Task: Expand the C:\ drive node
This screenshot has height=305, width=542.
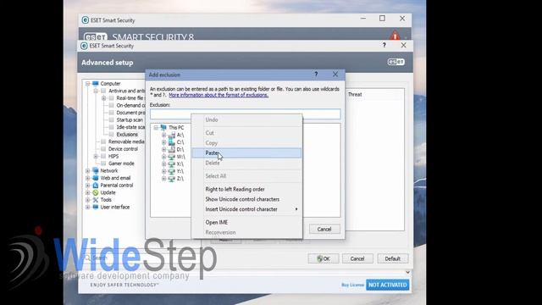Action: point(163,142)
